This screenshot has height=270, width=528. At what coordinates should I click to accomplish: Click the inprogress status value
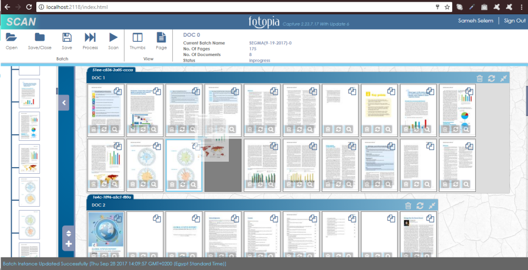pyautogui.click(x=260, y=60)
